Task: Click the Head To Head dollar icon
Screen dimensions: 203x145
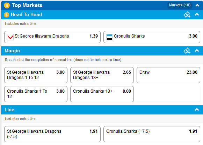Action: pyautogui.click(x=7, y=15)
